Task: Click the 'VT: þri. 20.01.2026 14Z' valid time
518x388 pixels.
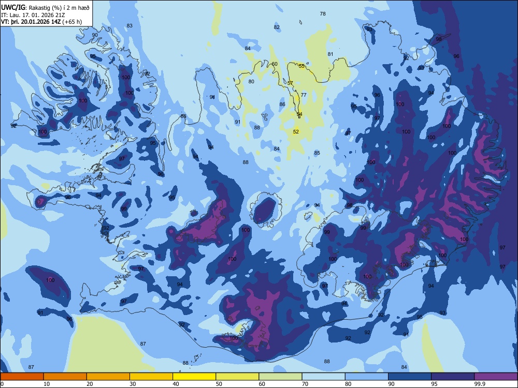Action: click(31, 22)
